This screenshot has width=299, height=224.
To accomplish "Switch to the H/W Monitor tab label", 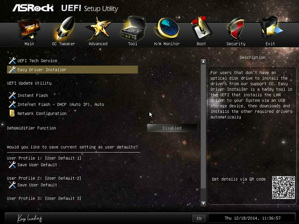I will coord(167,44).
